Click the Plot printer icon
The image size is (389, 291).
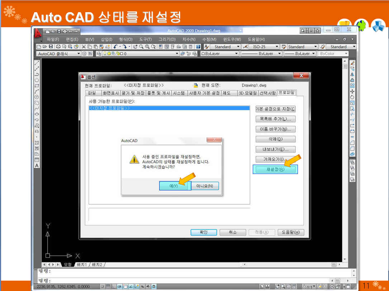pos(58,47)
